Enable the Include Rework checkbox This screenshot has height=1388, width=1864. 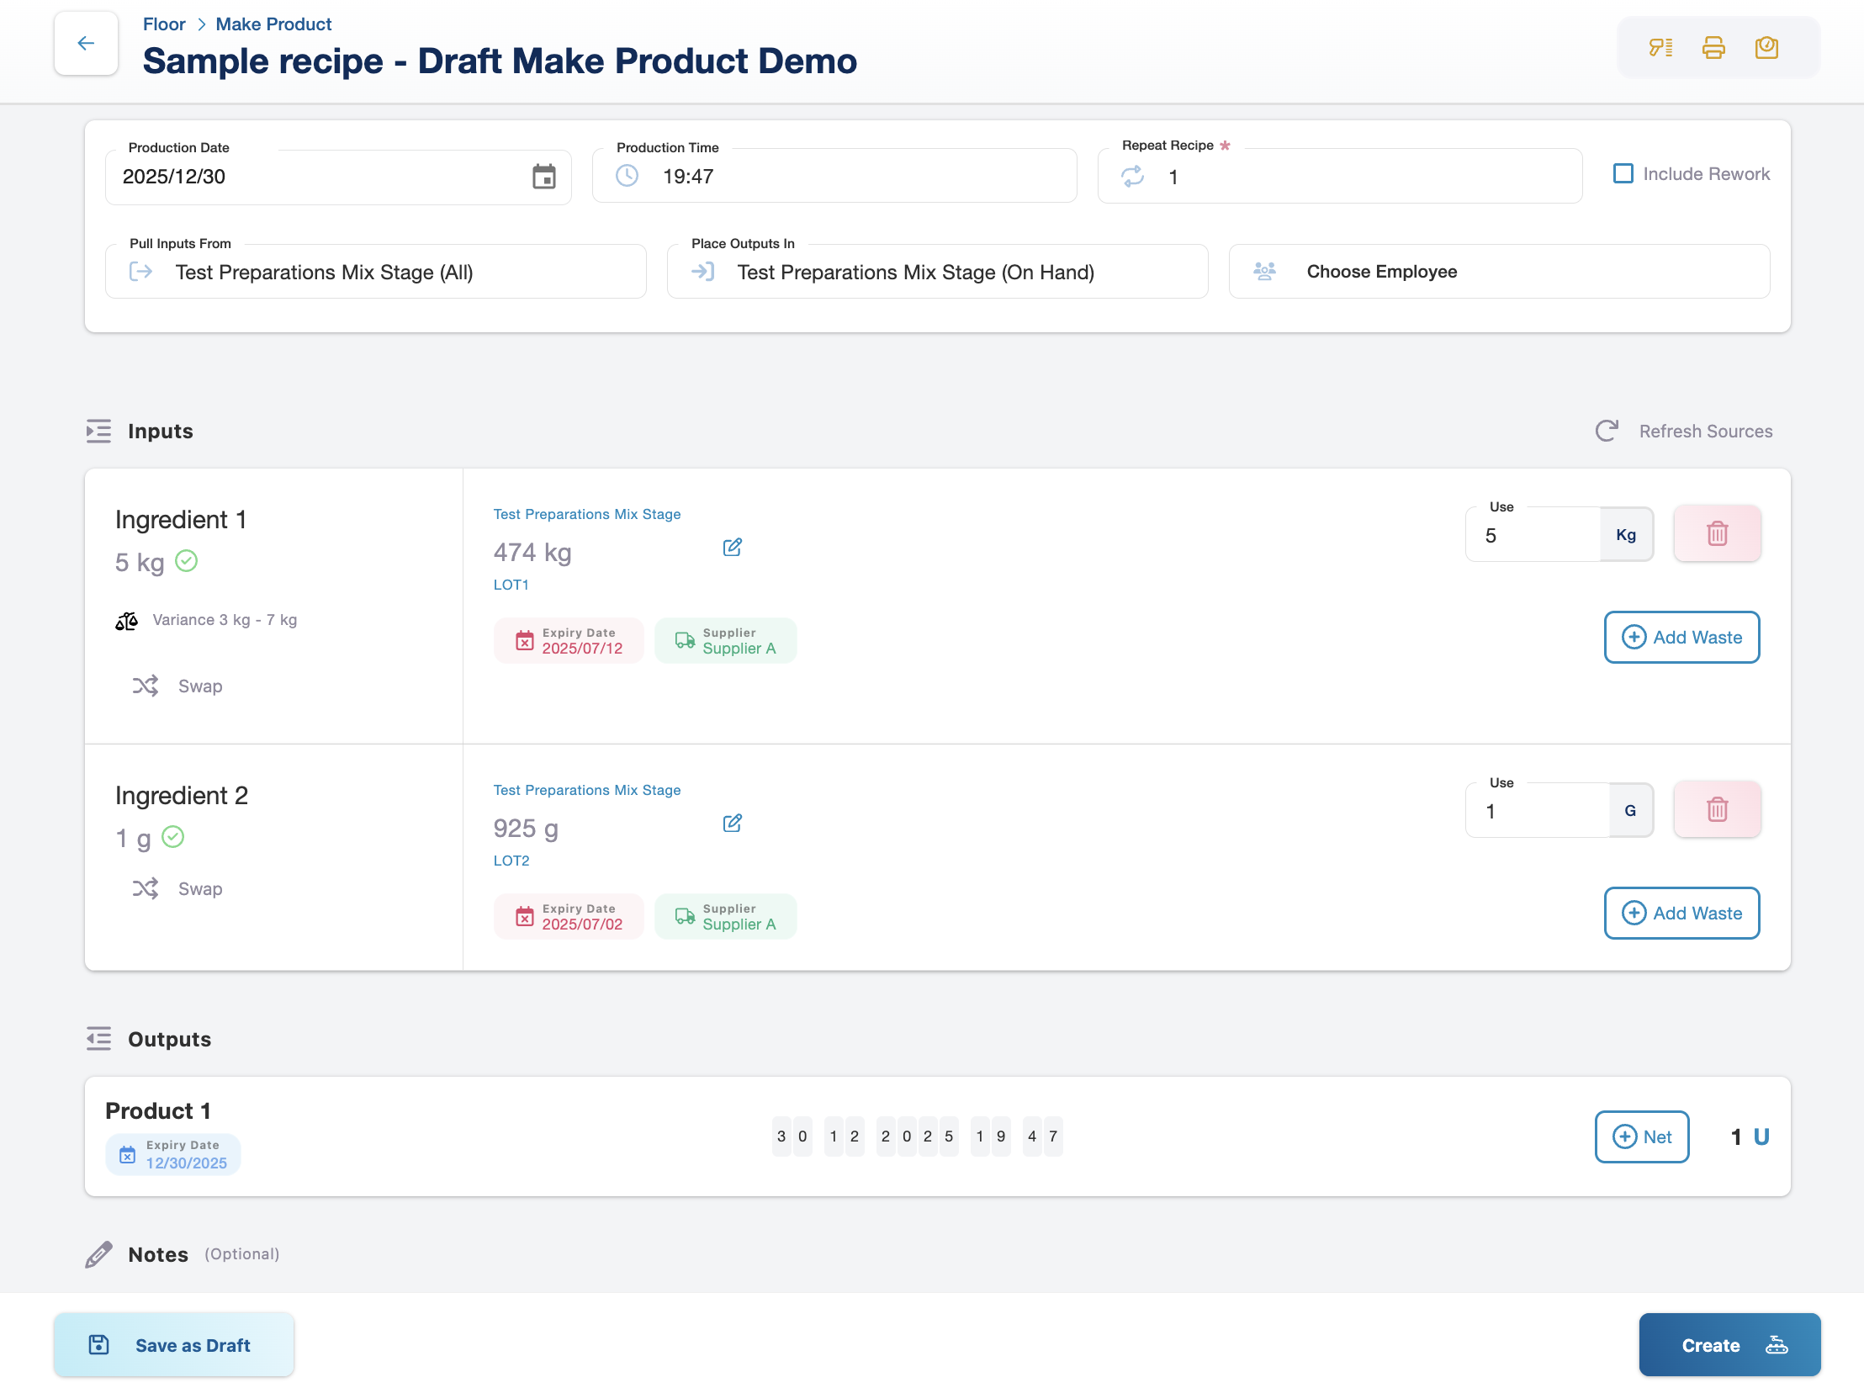point(1623,174)
